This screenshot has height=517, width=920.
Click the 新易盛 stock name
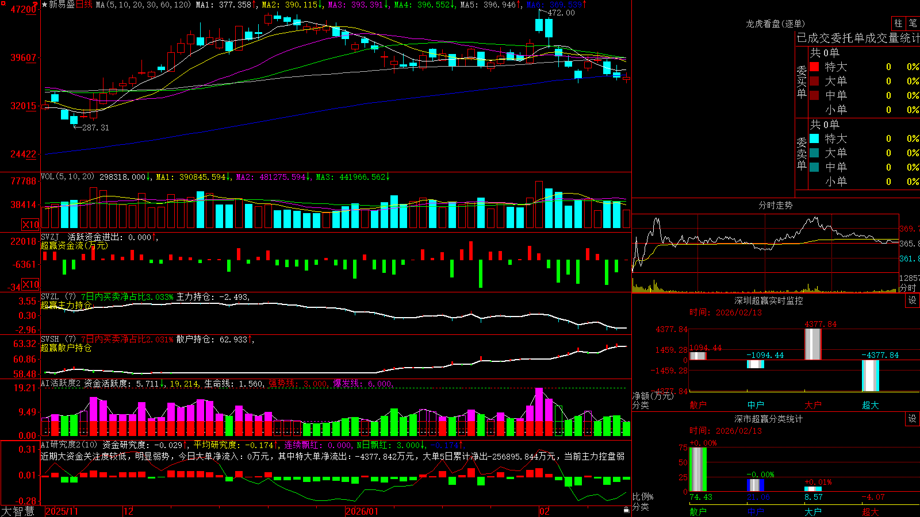coord(62,5)
